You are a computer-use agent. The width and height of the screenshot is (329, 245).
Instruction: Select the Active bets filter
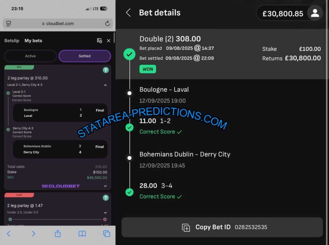(31, 56)
